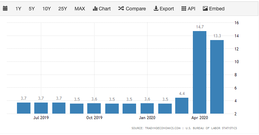Click the April 2020 bar labeled 14.7
259x135 pixels.
199,72
